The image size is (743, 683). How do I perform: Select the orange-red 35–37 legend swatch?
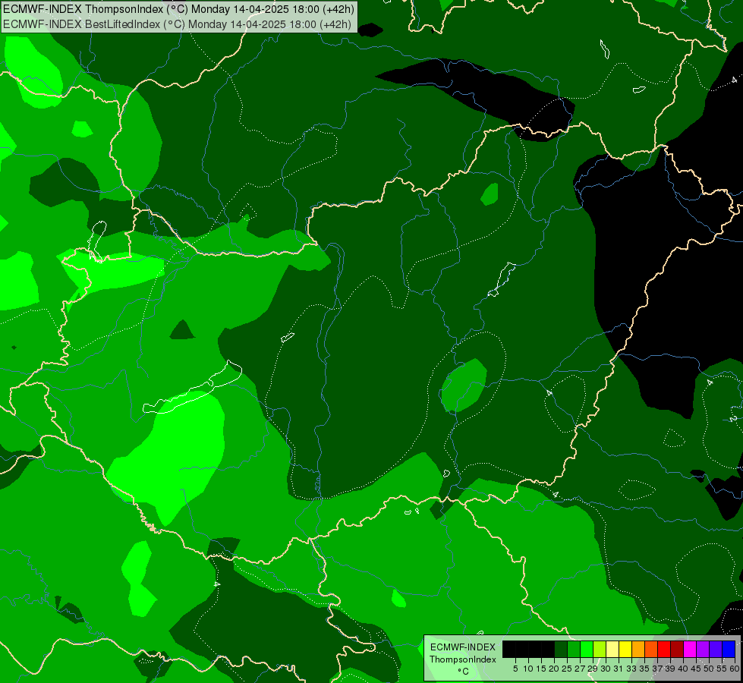[x=651, y=649]
